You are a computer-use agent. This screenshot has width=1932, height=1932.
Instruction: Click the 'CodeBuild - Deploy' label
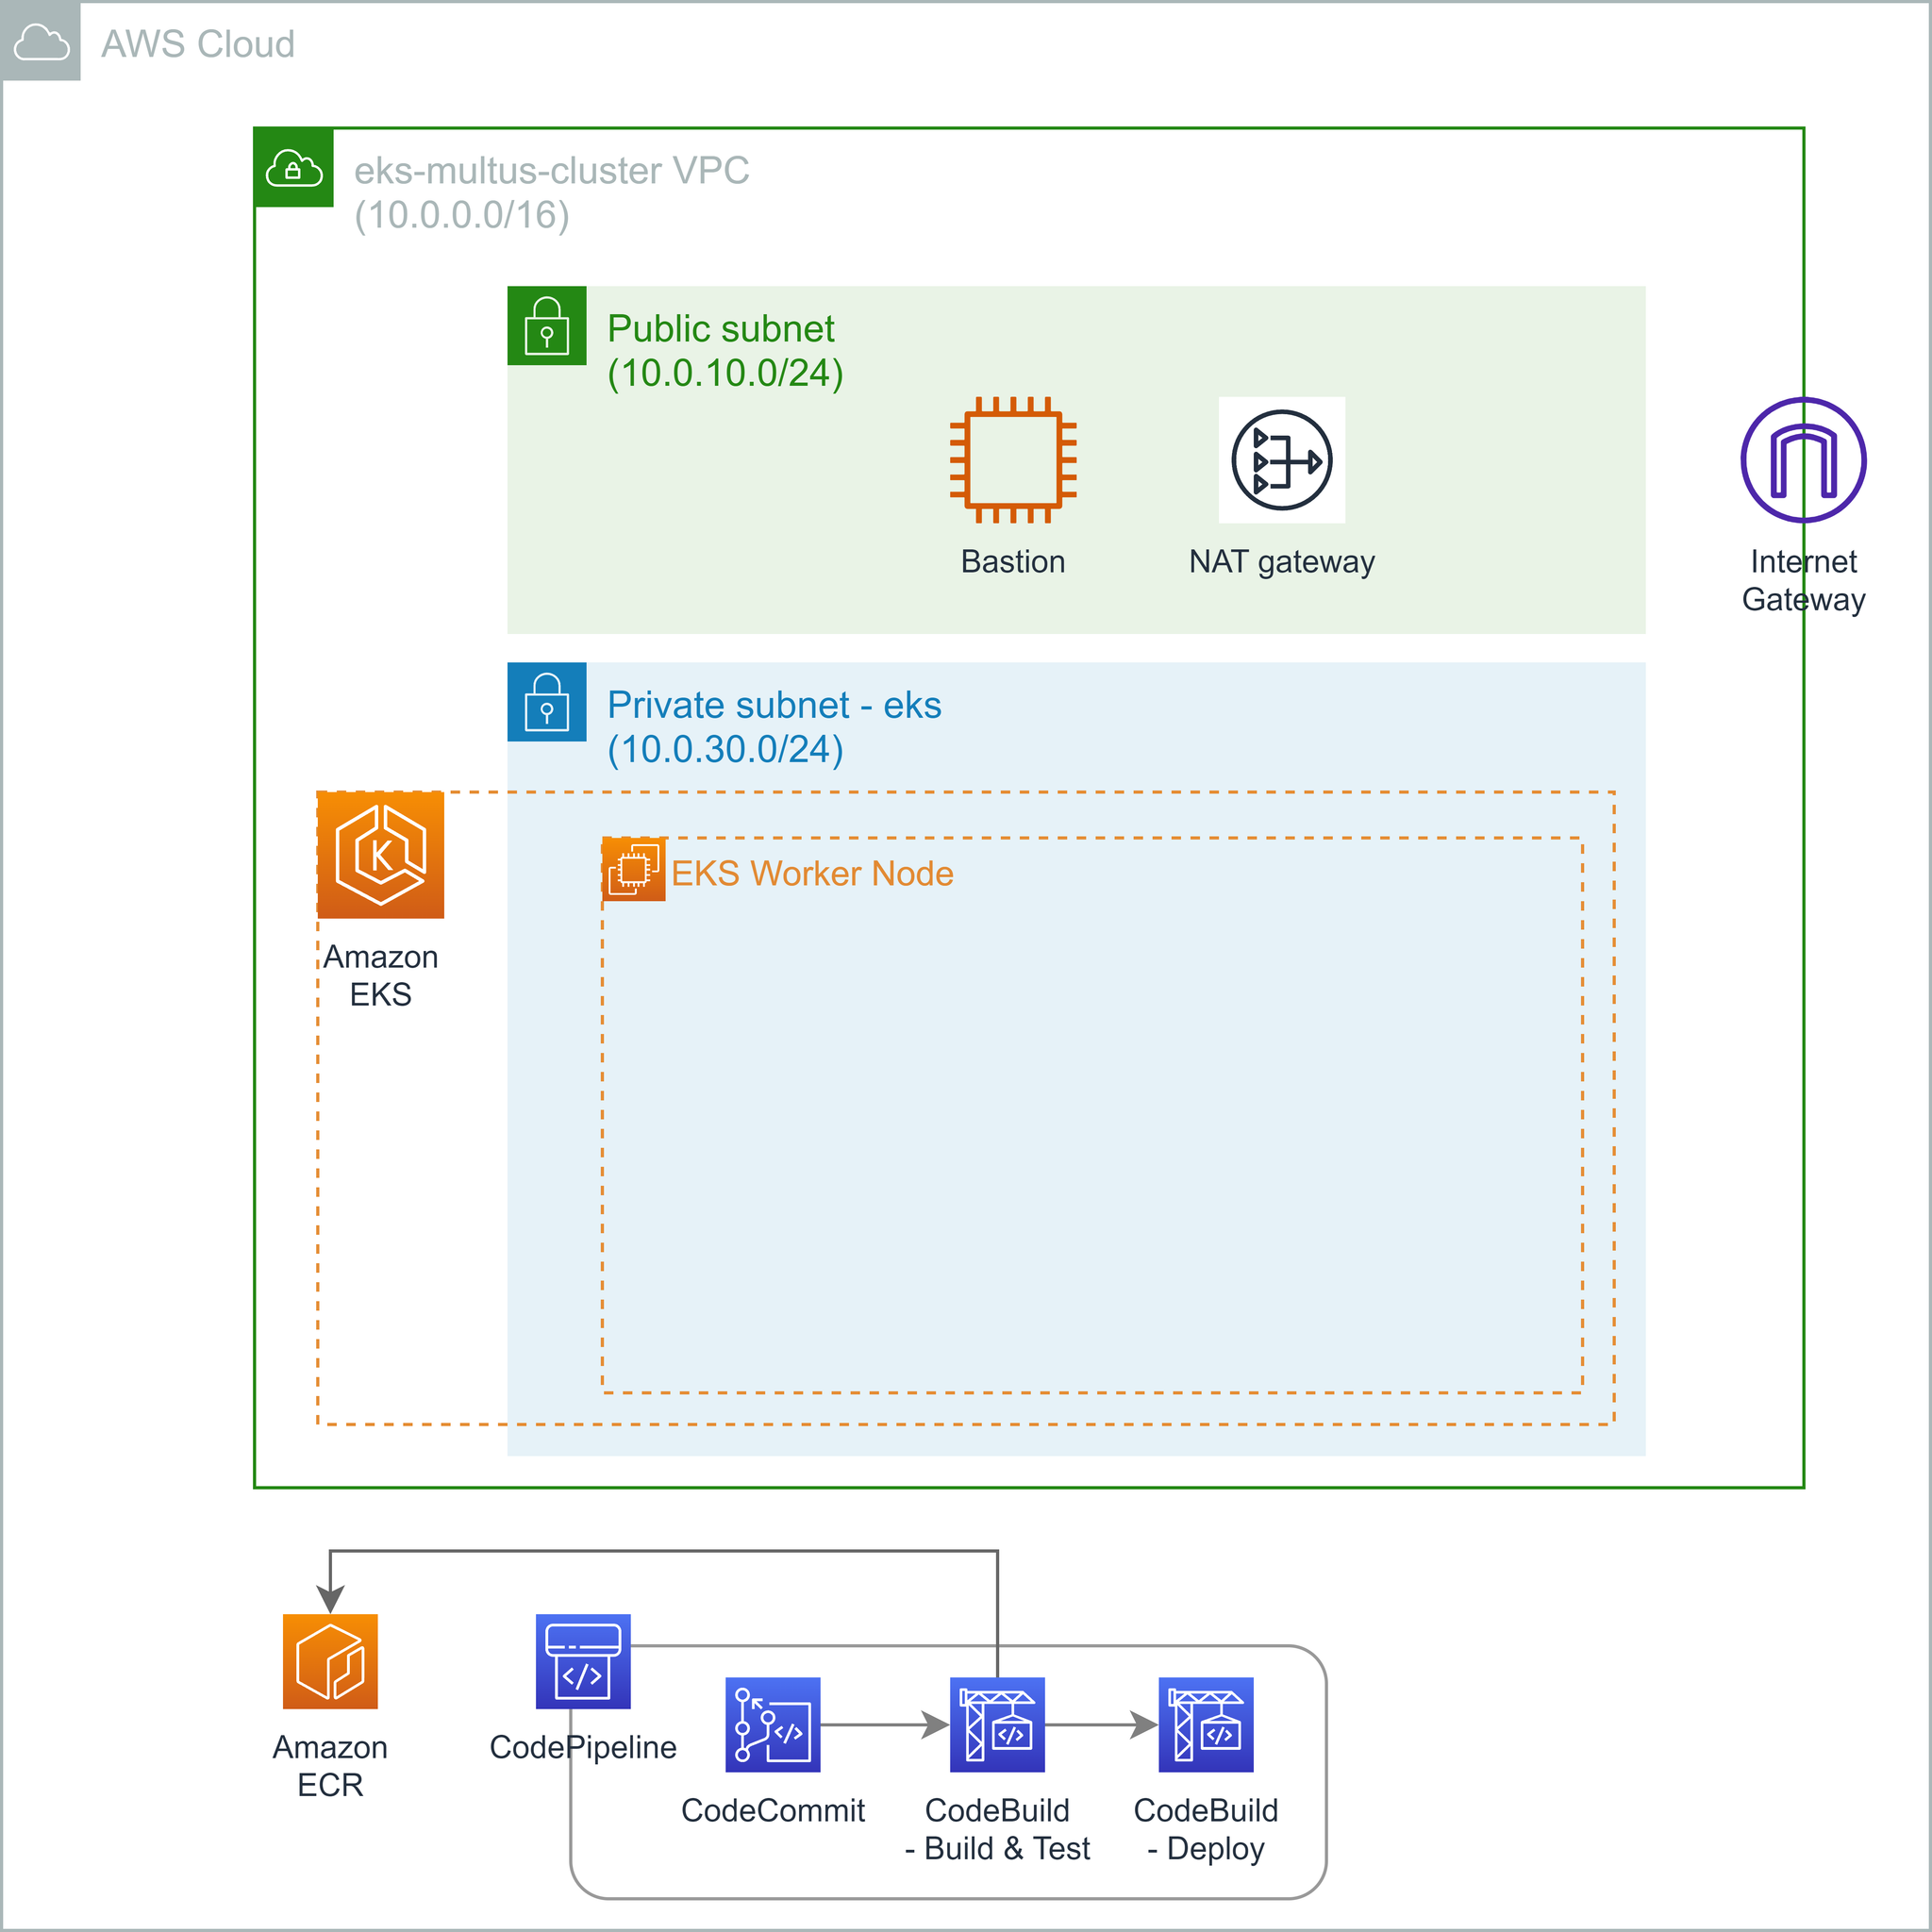1206,1829
